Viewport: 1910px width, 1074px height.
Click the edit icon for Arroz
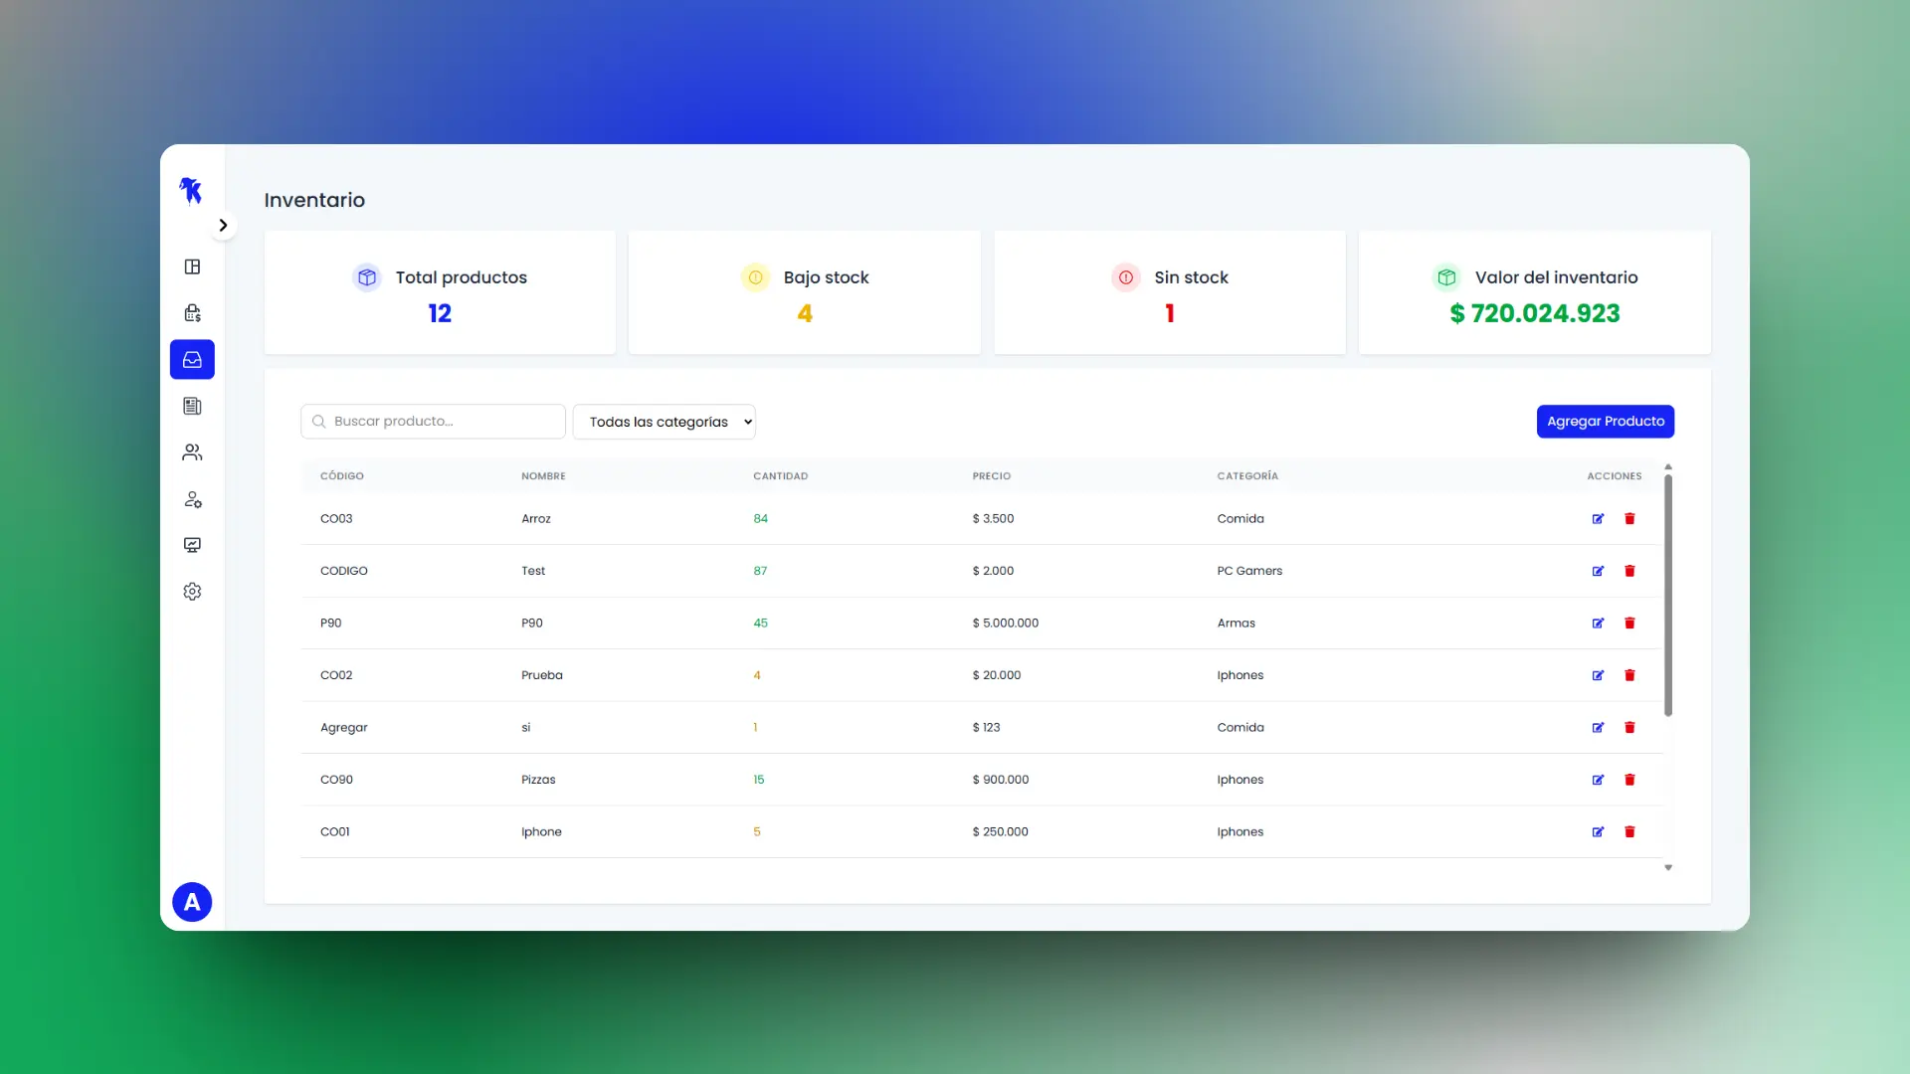coord(1598,519)
